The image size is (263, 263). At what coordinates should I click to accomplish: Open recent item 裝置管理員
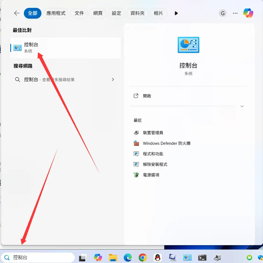coord(153,133)
